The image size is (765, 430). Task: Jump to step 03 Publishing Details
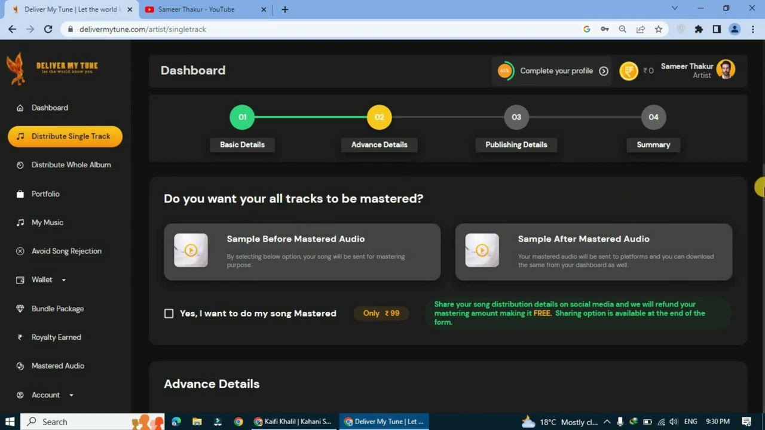[516, 117]
